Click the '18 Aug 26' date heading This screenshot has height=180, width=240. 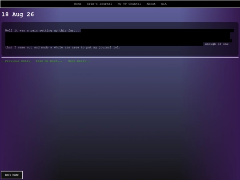(18, 14)
